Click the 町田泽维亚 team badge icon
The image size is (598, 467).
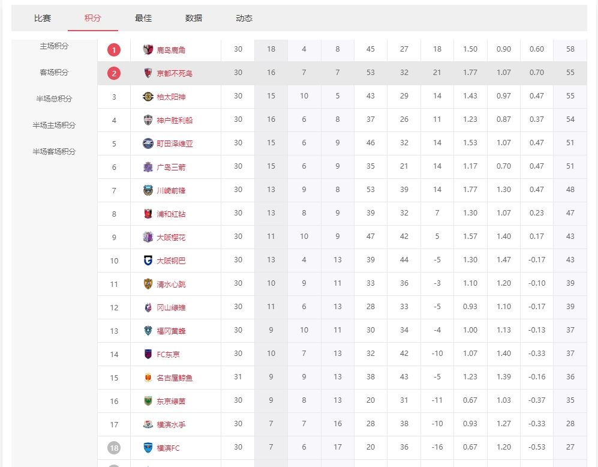(x=148, y=143)
